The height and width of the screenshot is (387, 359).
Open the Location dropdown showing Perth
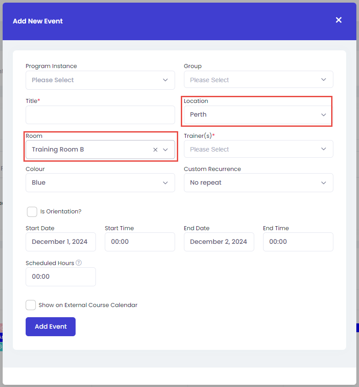click(x=259, y=115)
